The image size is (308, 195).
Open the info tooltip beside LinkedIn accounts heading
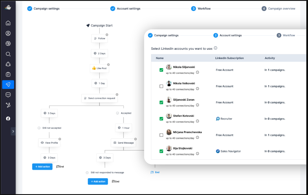(215, 48)
